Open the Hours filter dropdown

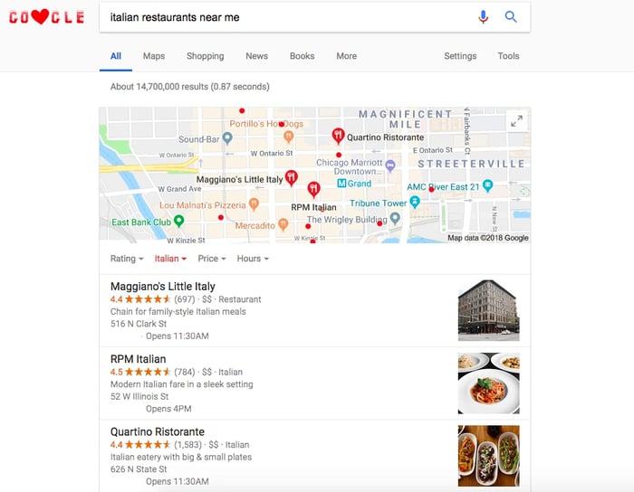253,259
